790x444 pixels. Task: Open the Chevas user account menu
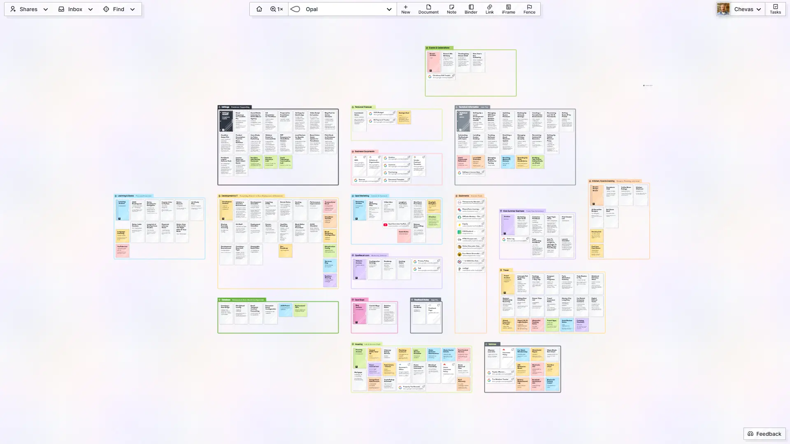coord(747,9)
